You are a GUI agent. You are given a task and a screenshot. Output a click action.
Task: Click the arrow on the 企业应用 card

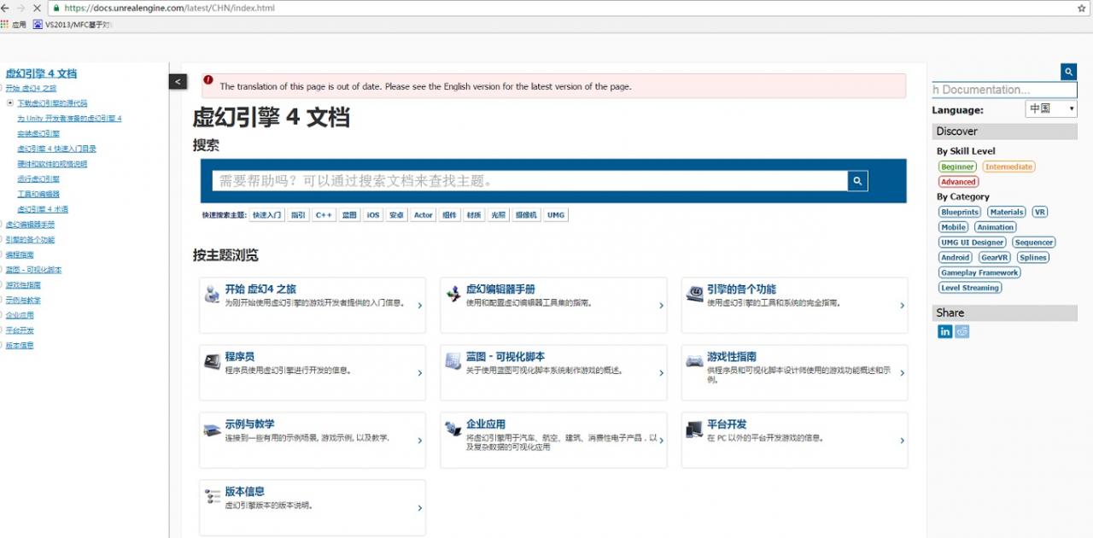tap(661, 441)
